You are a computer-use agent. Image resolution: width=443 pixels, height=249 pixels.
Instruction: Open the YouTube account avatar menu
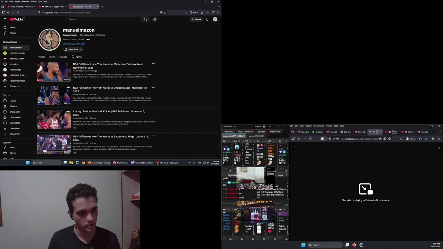(215, 19)
